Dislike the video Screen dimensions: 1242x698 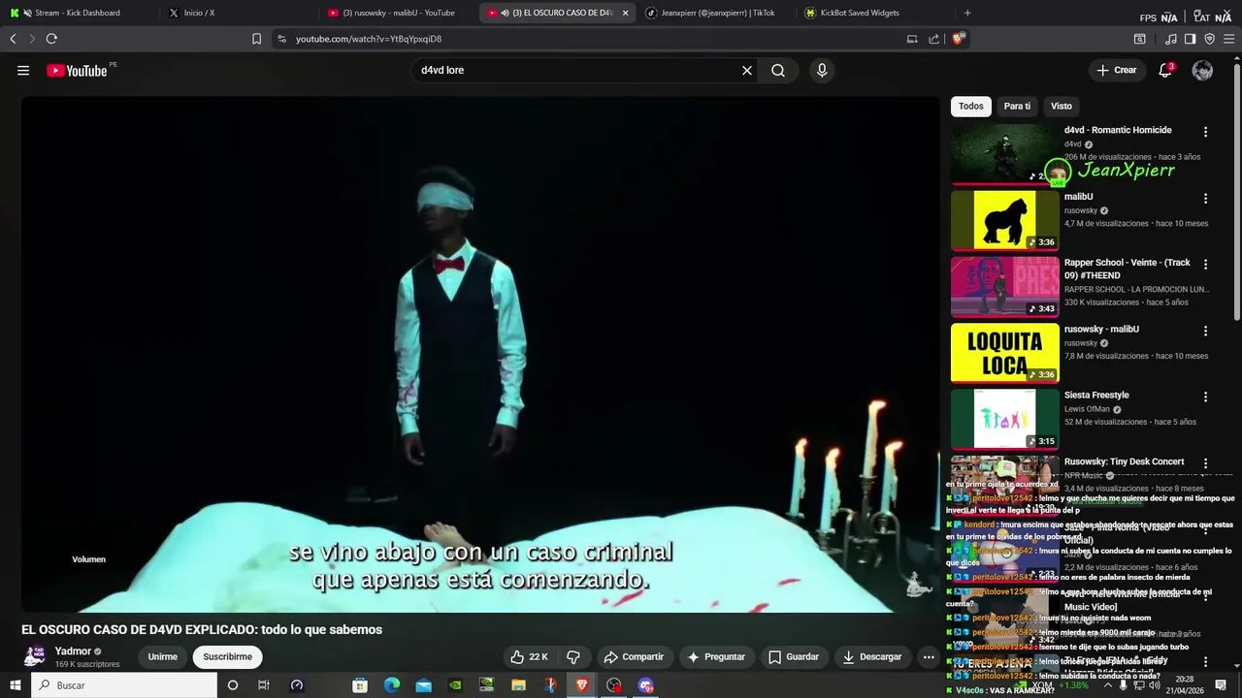[x=572, y=657]
